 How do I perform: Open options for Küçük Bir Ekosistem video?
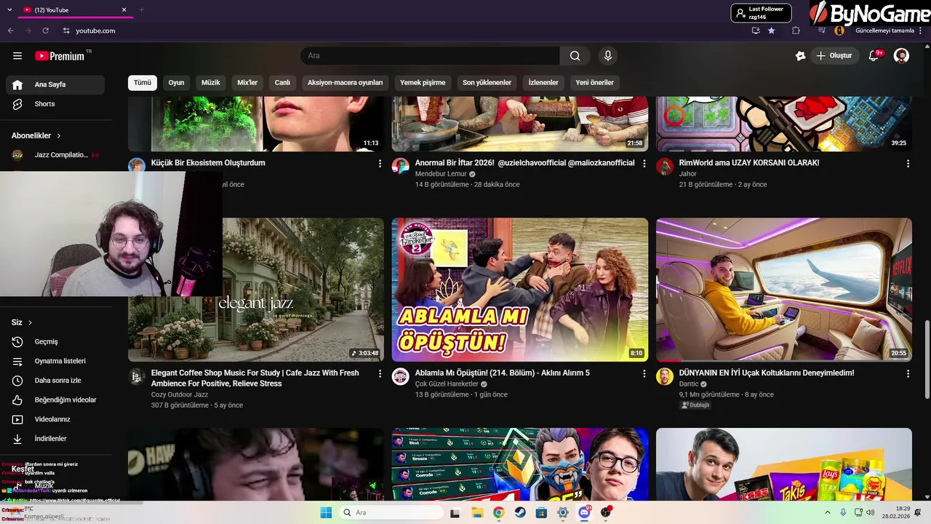click(380, 164)
